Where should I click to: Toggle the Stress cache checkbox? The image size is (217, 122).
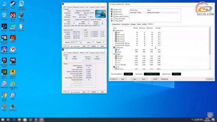[114, 14]
